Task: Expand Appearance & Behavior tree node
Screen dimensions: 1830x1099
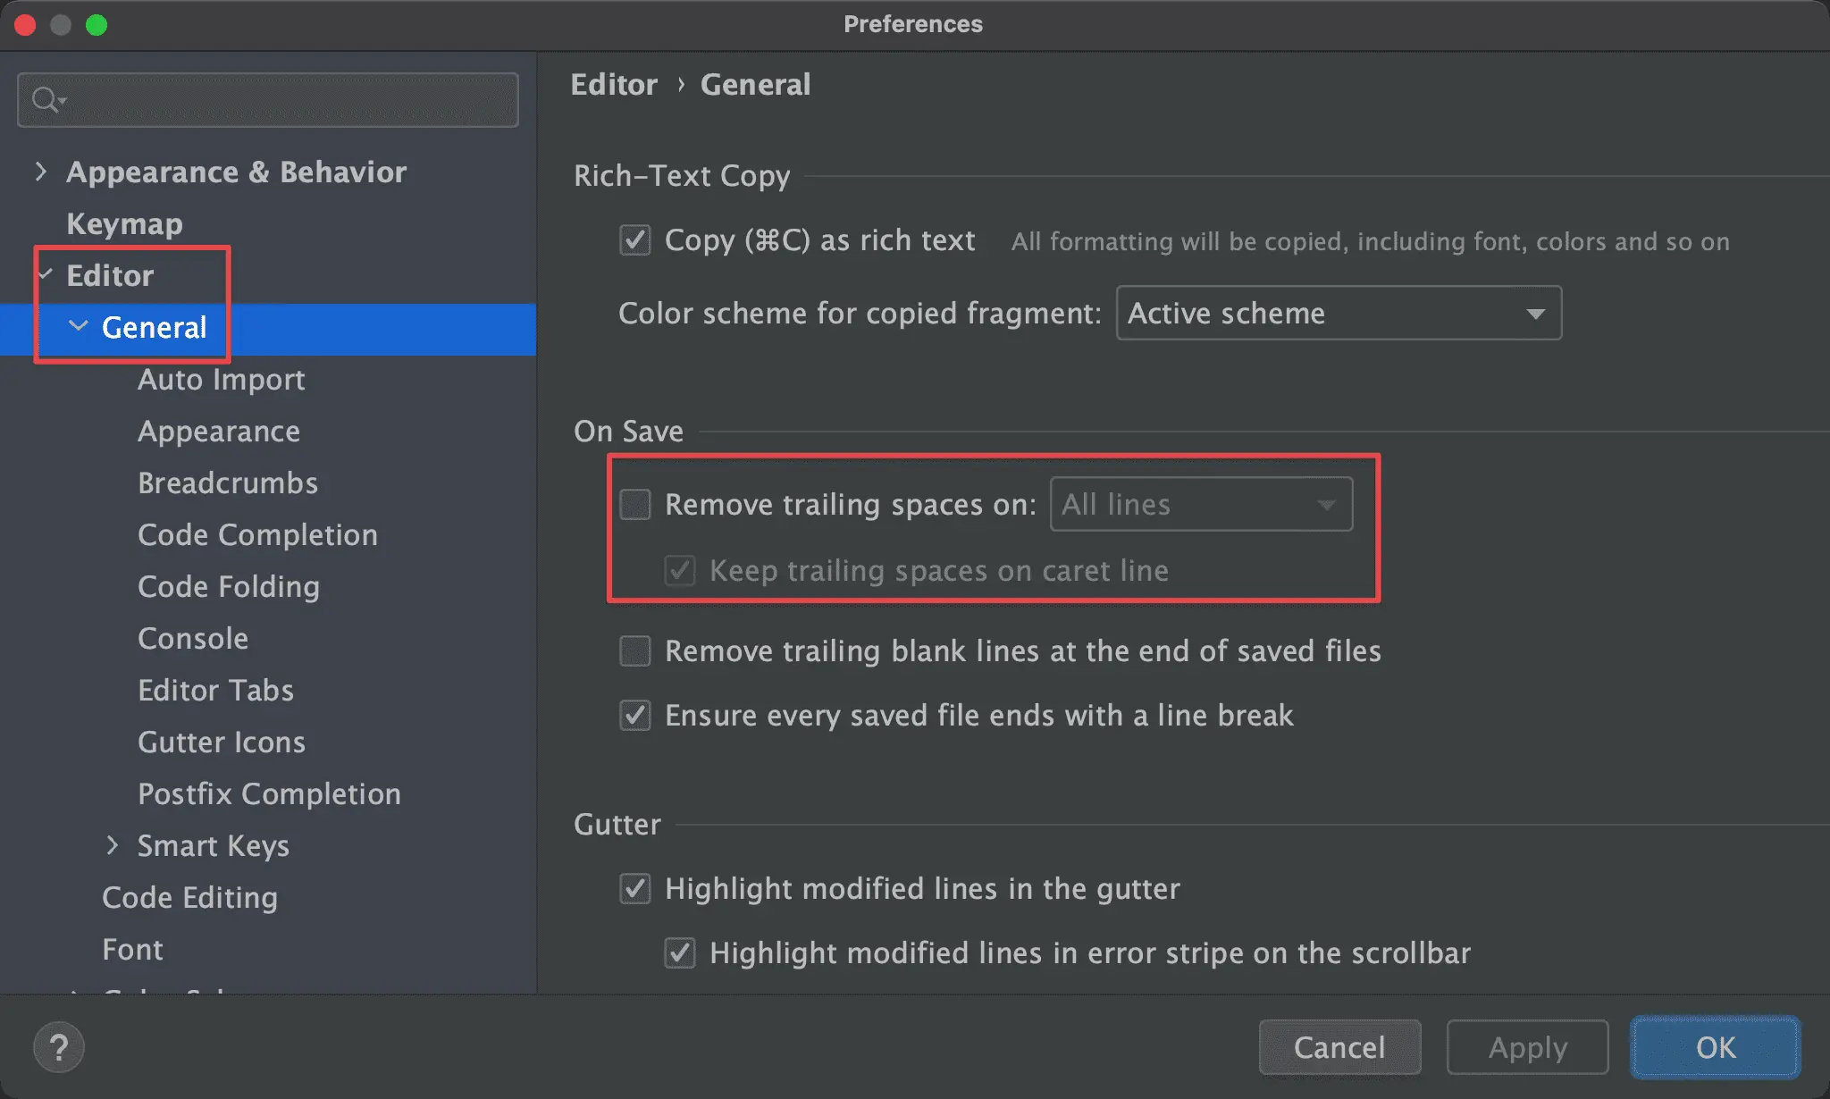Action: (40, 172)
